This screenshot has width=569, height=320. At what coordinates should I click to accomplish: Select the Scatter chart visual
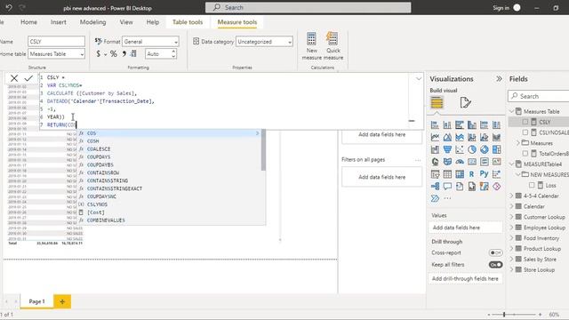pyautogui.click(x=460, y=149)
